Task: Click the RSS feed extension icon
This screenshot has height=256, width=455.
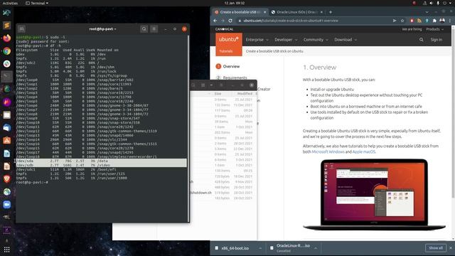Action: pyautogui.click(x=419, y=21)
